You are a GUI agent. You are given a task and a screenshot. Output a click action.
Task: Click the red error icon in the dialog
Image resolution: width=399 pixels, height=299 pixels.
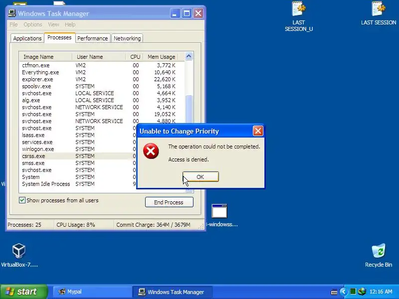tap(151, 151)
